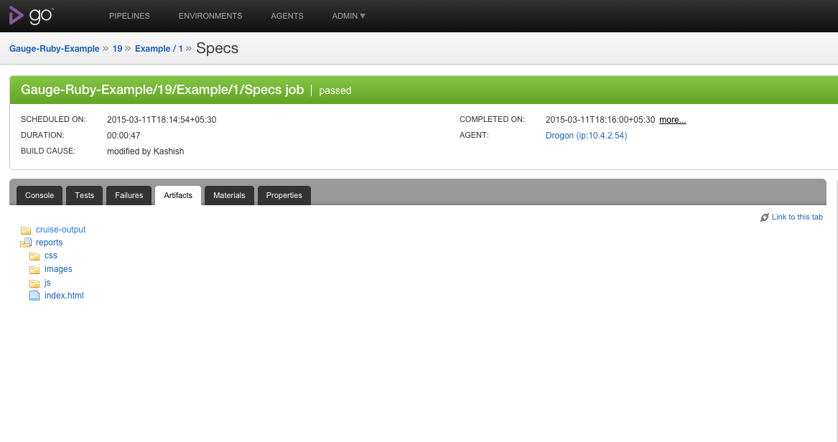Click the cruise-output folder icon

(x=26, y=230)
